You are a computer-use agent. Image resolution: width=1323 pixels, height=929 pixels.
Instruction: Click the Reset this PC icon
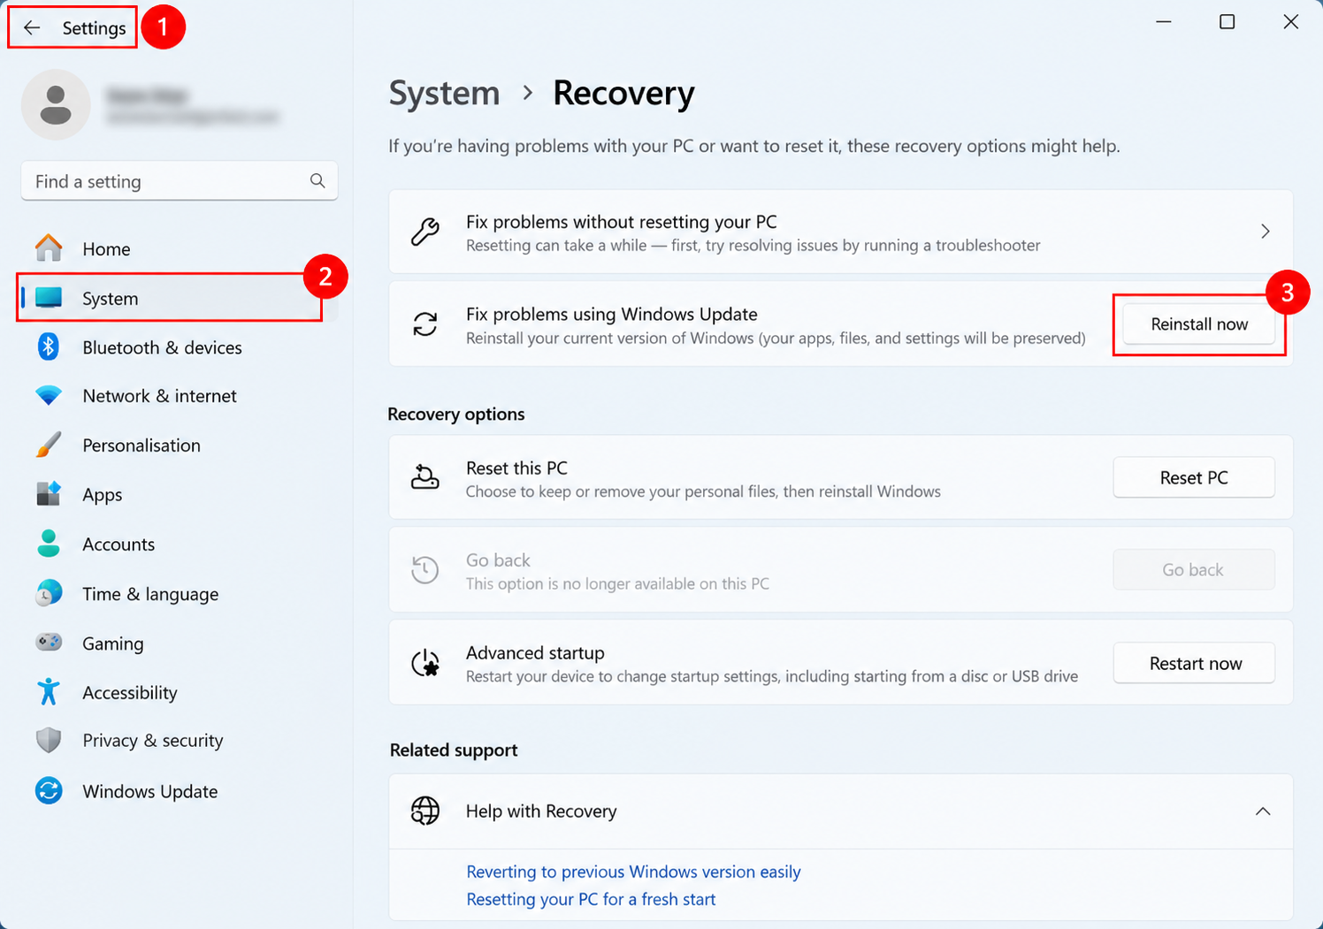point(425,477)
